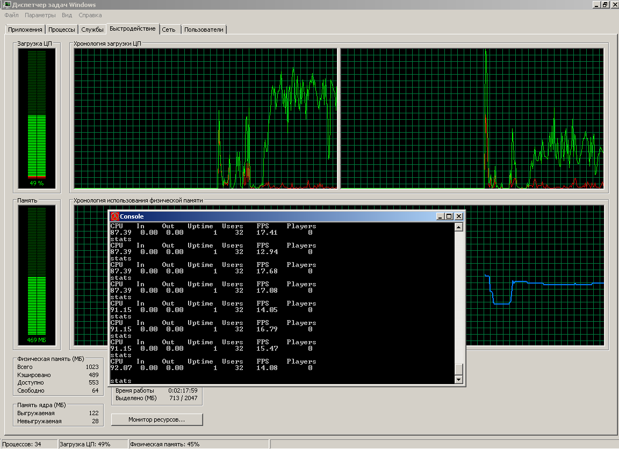Click FPS value 12.94 in Console
Screen dimensions: 619x449
click(x=267, y=252)
